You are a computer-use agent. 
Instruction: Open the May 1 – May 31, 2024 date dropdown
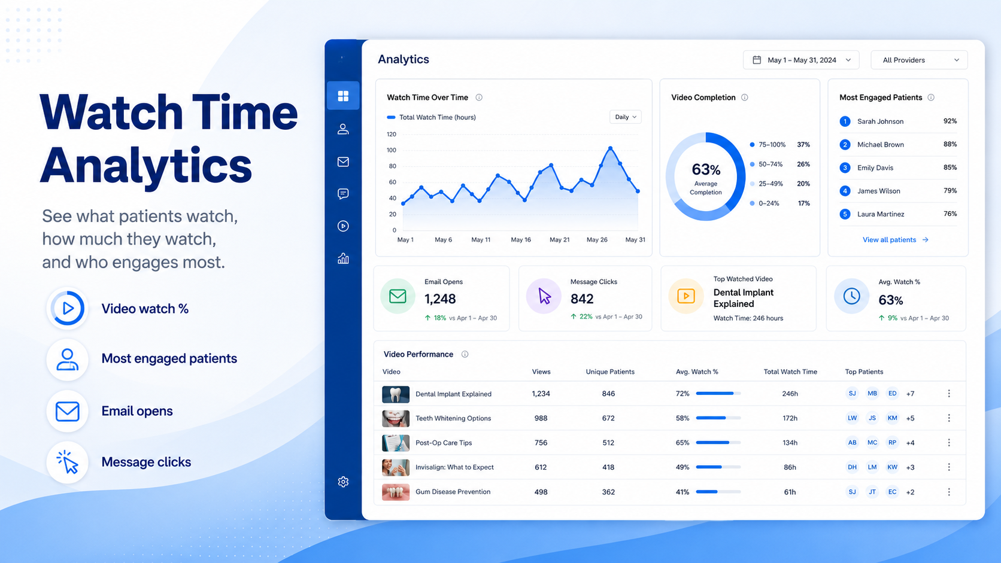pos(801,60)
